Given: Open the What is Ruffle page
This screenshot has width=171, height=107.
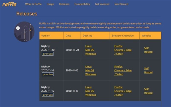Looking at the screenshot, I should pyautogui.click(x=33, y=4).
